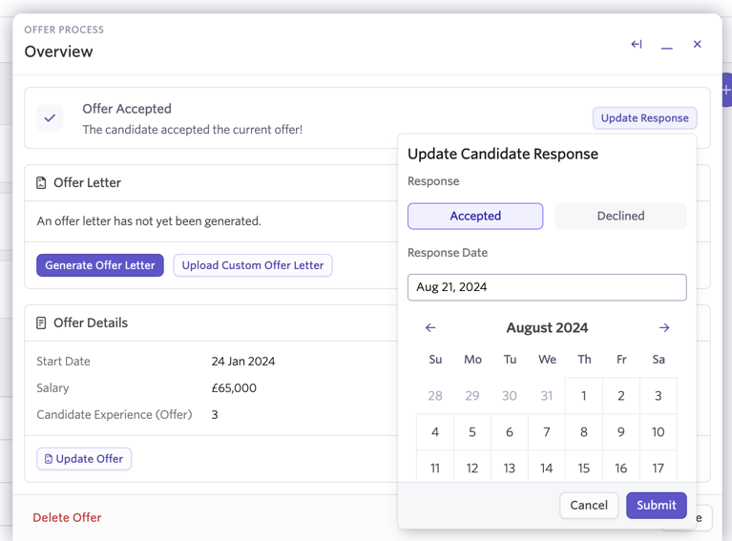Select the Accepted response option
This screenshot has height=541, width=732.
click(475, 217)
